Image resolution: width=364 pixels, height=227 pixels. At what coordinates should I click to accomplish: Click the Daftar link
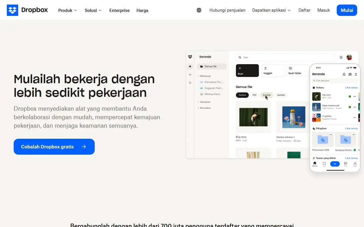[x=304, y=10]
